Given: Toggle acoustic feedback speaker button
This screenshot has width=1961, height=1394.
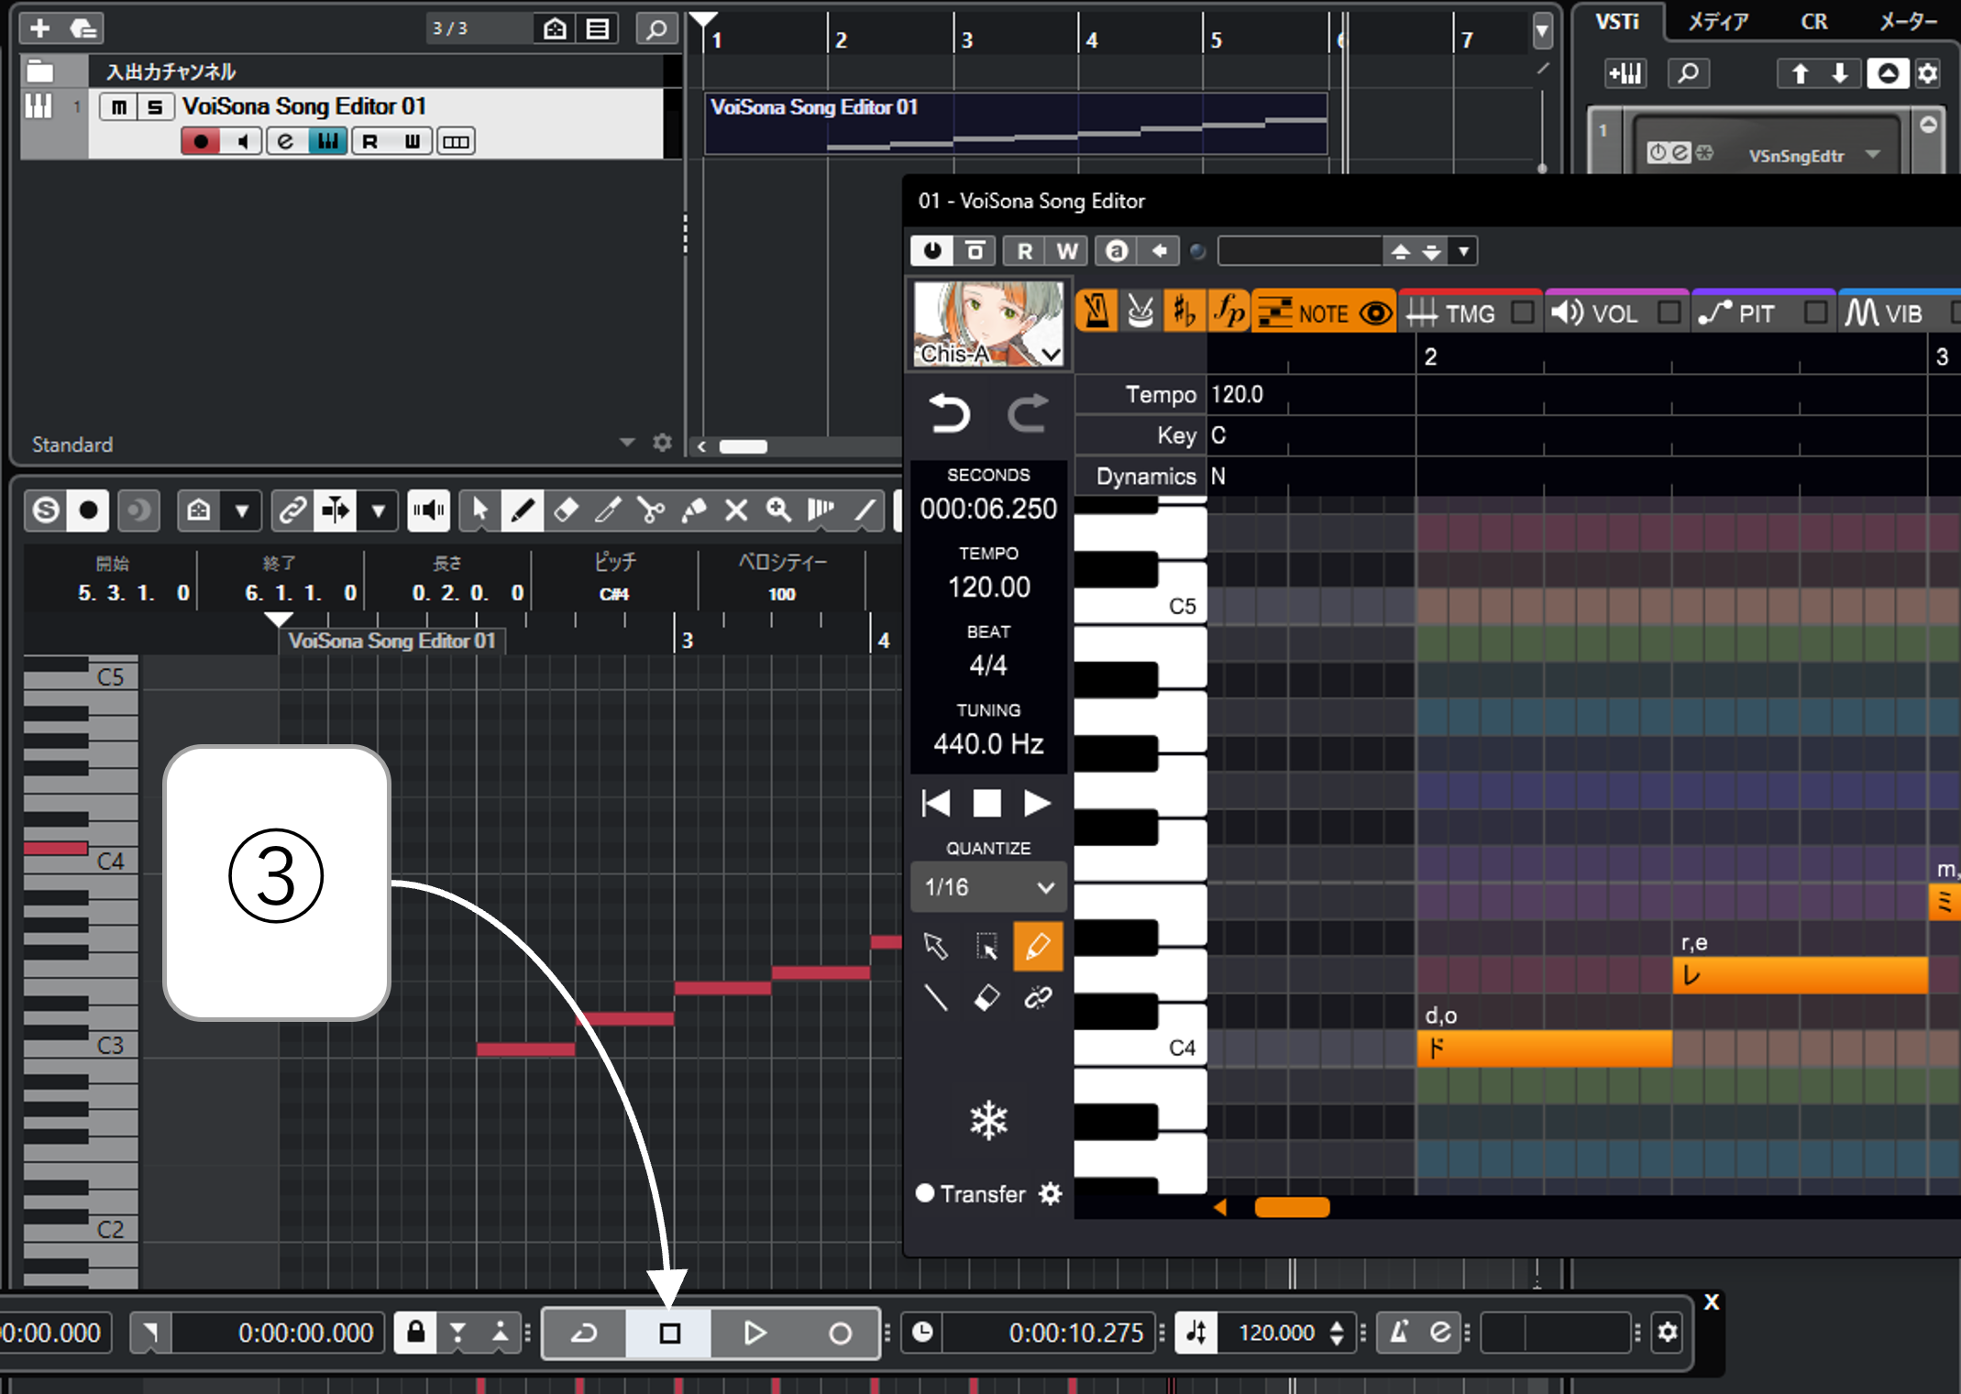Looking at the screenshot, I should [428, 510].
